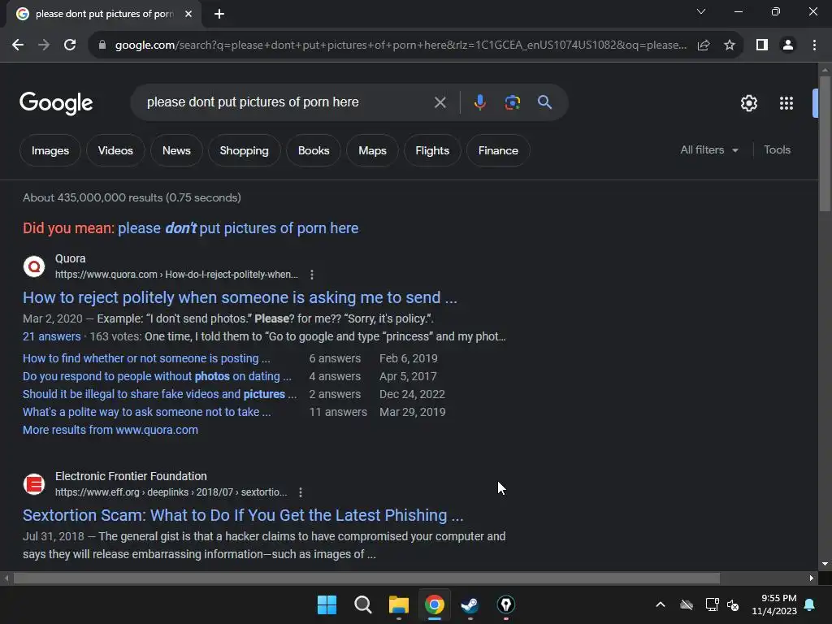Viewport: 832px width, 624px height.
Task: Open the Chrome taskbar icon
Action: pyautogui.click(x=434, y=604)
